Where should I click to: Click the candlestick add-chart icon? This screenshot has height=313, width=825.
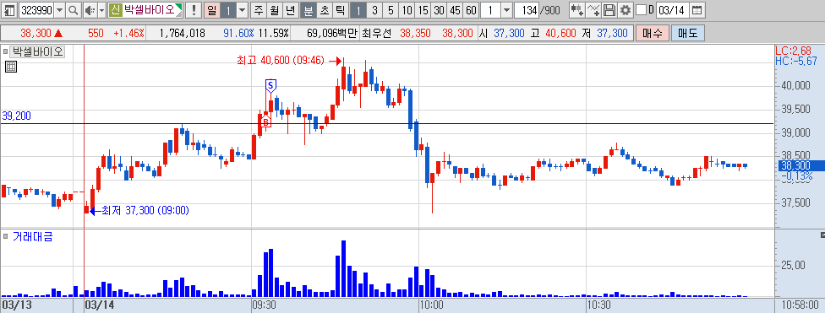pos(577,10)
